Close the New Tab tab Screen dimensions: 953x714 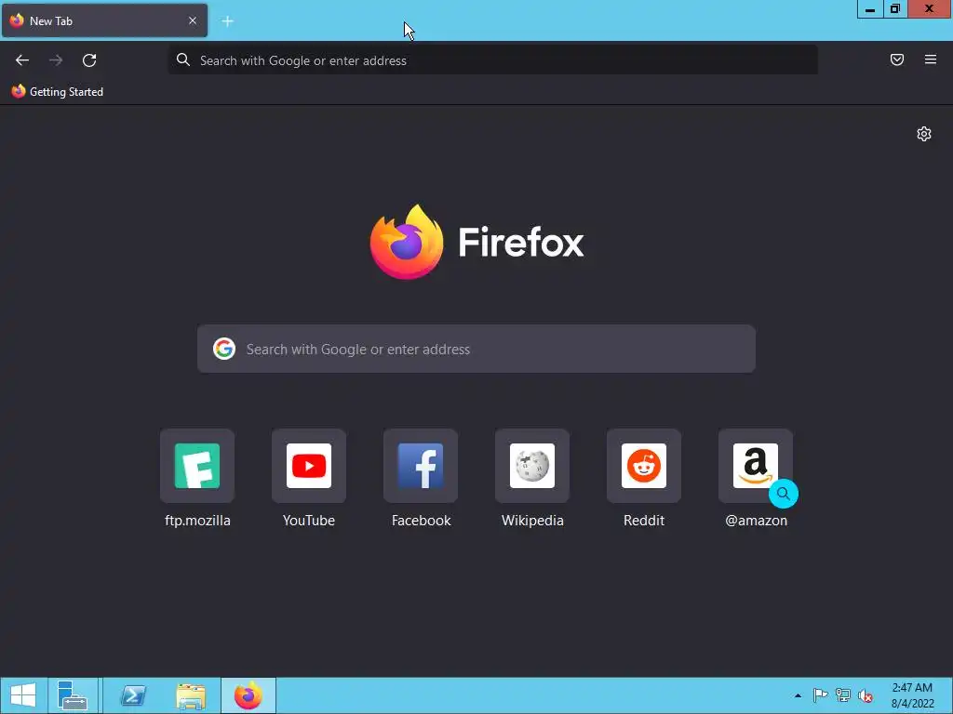point(193,20)
